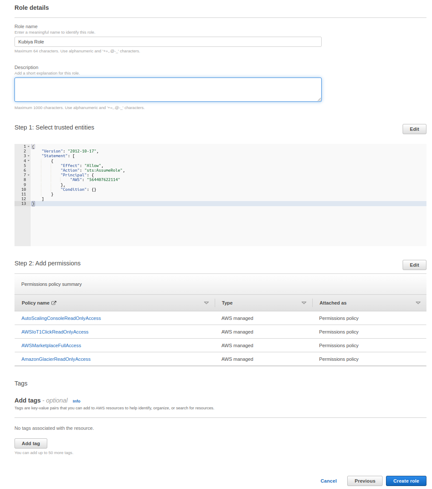Open the AWSMarketplaceFullAccess policy
432x489 pixels.
coord(51,345)
